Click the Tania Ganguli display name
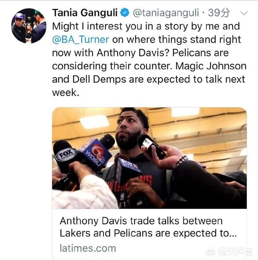258x260 pixels. click(85, 13)
